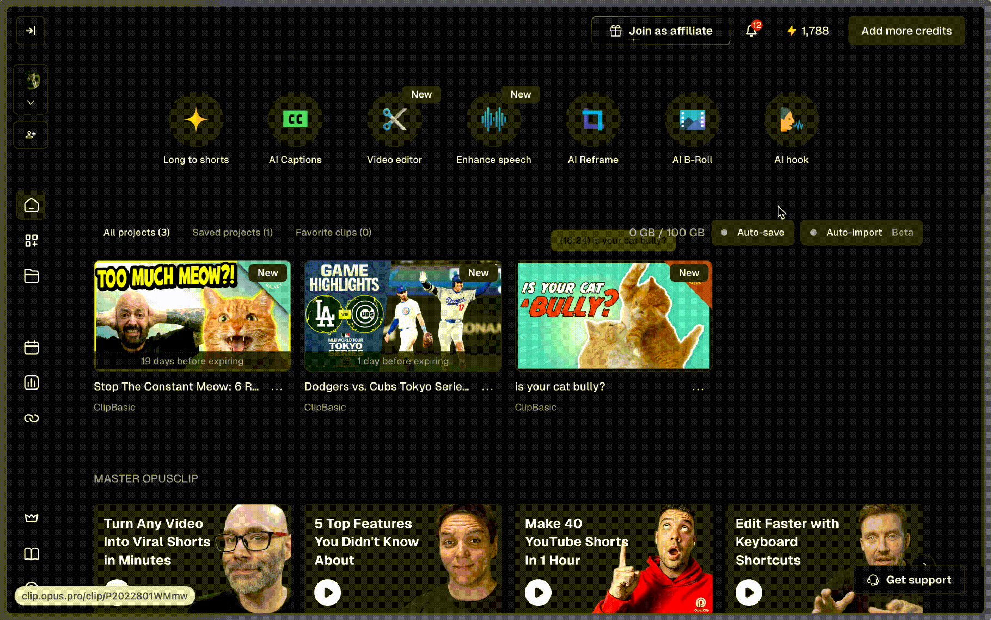
Task: Click 'is your cat bully?' project title
Action: pyautogui.click(x=560, y=386)
